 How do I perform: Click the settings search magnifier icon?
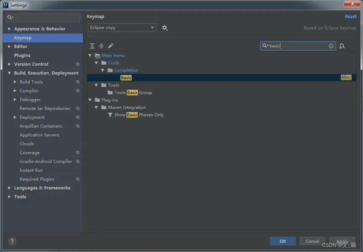coord(10,18)
